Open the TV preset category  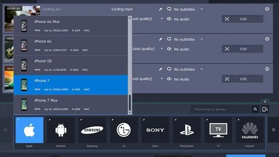[x=218, y=130]
